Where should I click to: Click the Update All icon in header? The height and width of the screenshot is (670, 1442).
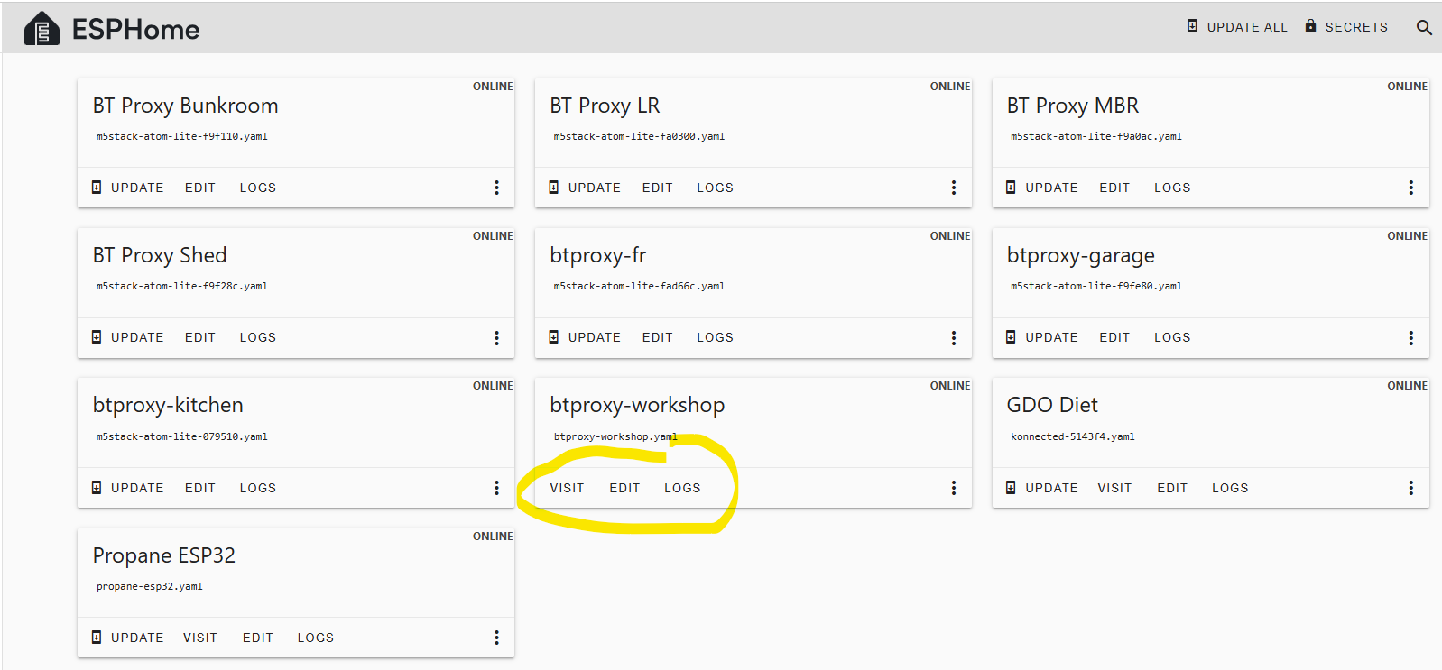[1192, 26]
